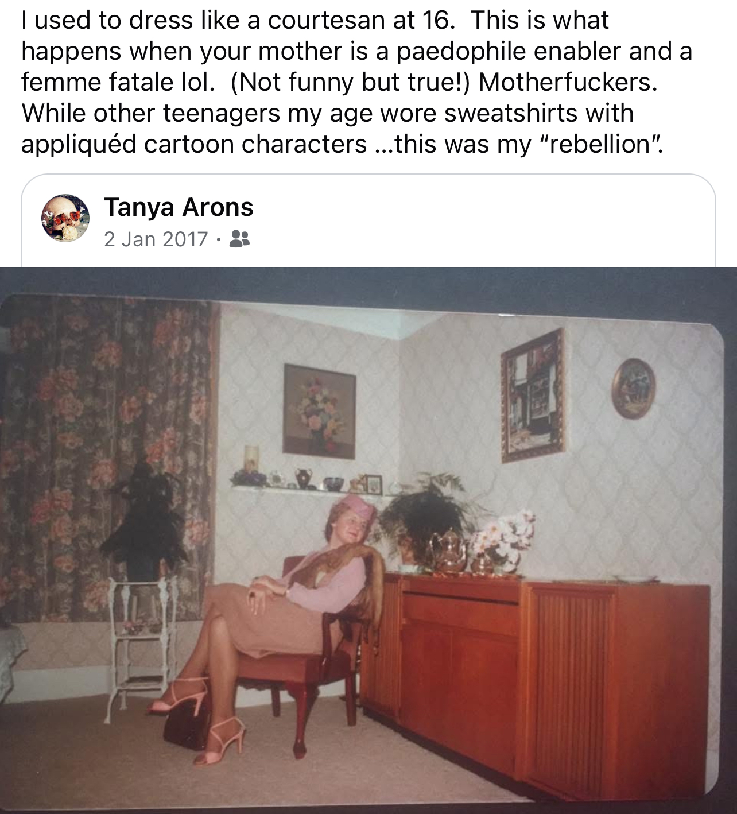Screen dimensions: 737x814
Task: Open the 2 Jan 2017 timestamp
Action: click(156, 239)
